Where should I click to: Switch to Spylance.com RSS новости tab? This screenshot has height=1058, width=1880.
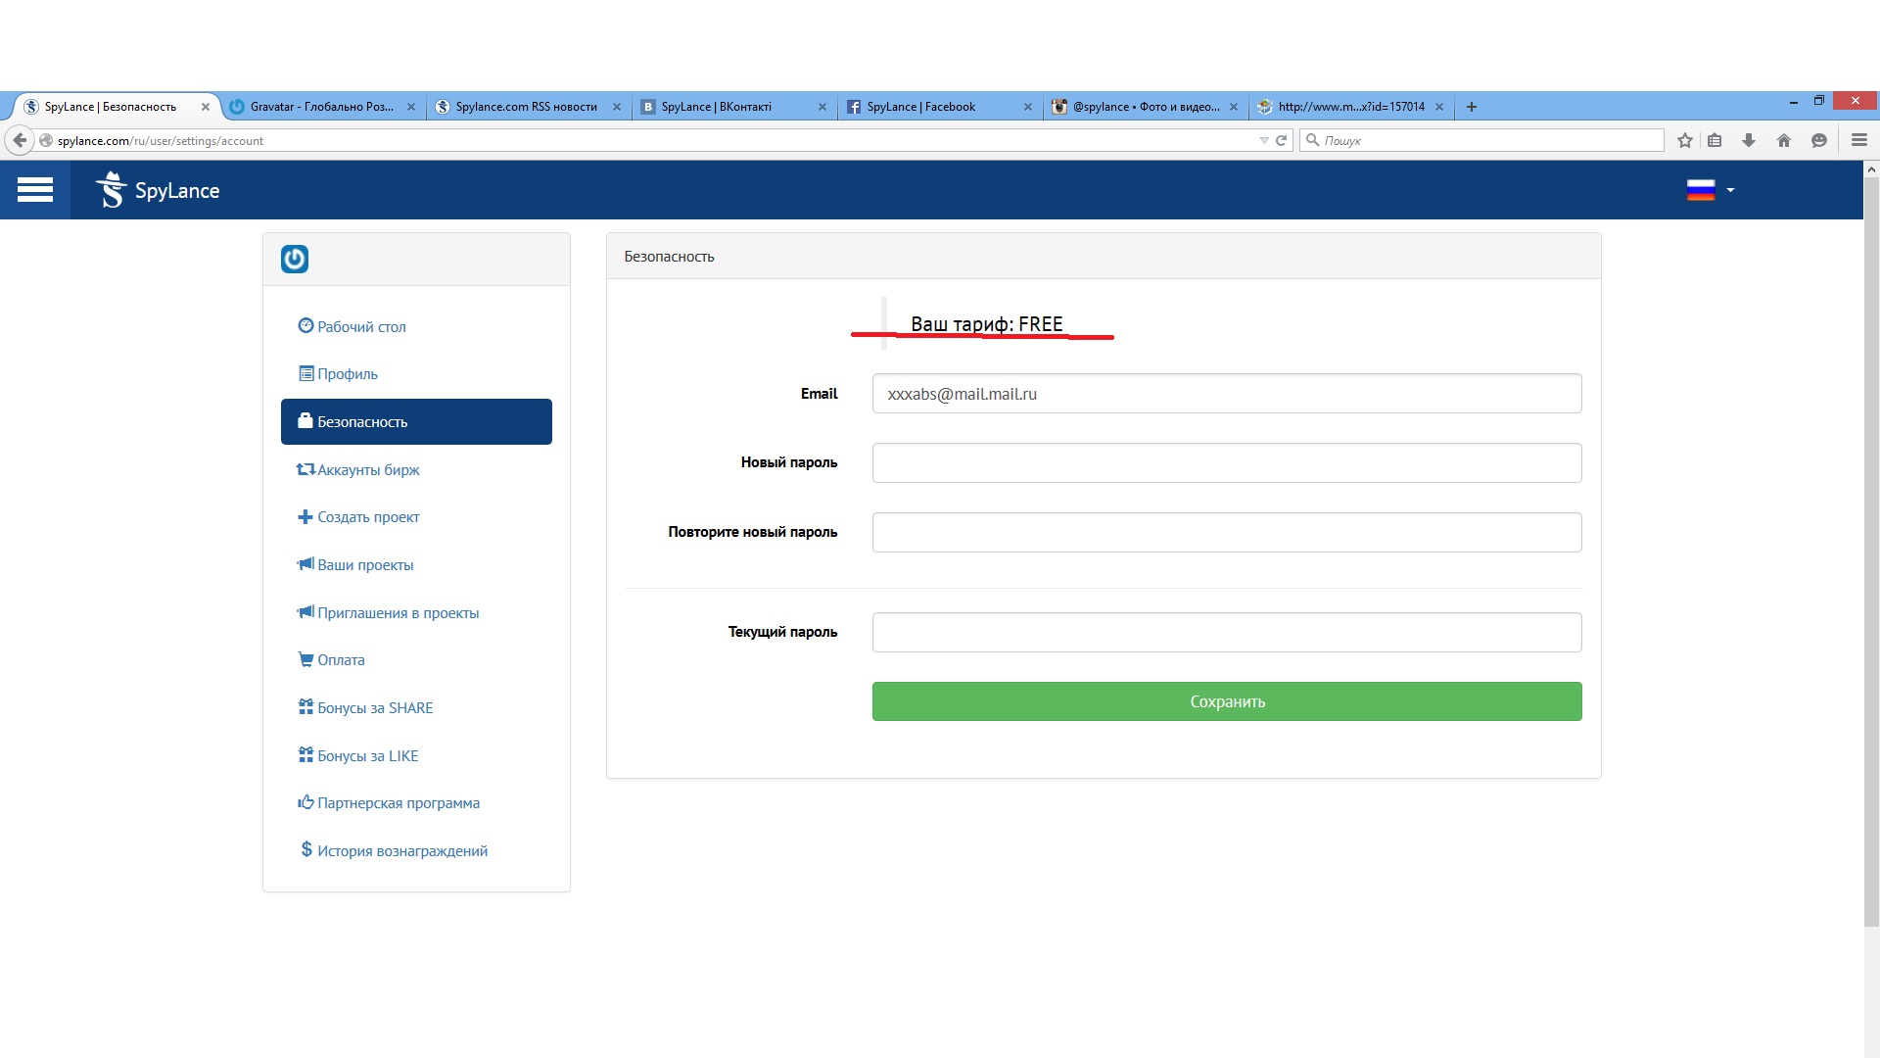point(526,107)
